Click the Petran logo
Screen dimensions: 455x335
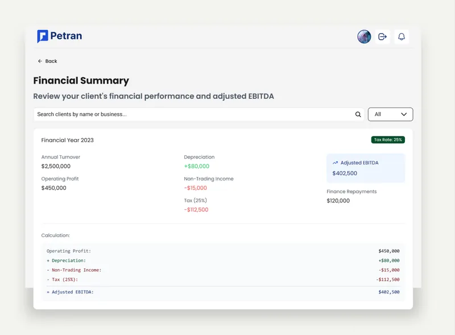tap(60, 36)
